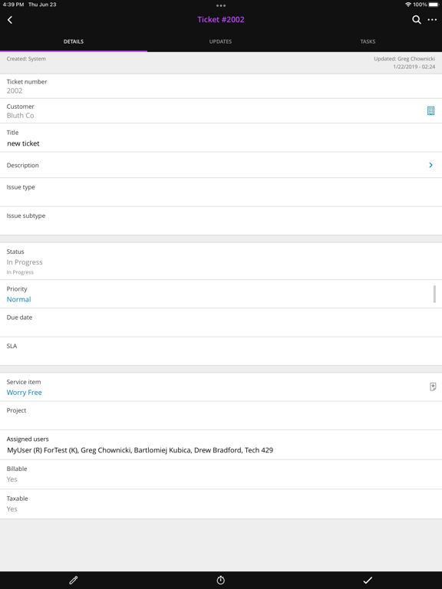Select the SLA field
The height and width of the screenshot is (589, 442).
[x=221, y=351]
